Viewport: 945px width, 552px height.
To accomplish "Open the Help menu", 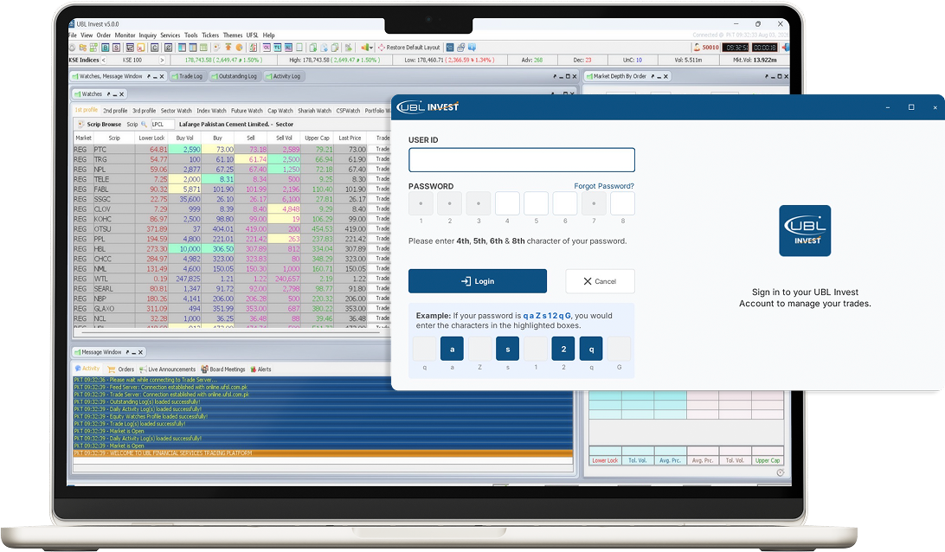I will (269, 35).
